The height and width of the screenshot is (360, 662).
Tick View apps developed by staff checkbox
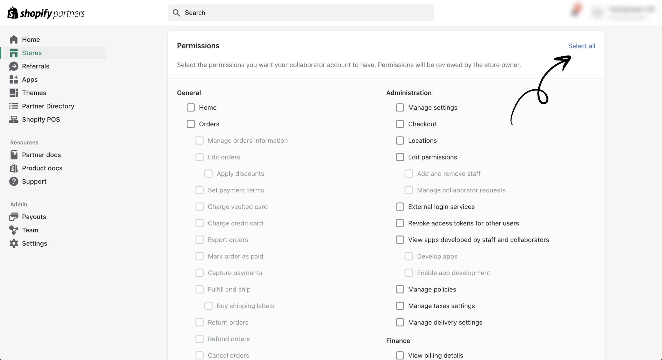pos(400,240)
